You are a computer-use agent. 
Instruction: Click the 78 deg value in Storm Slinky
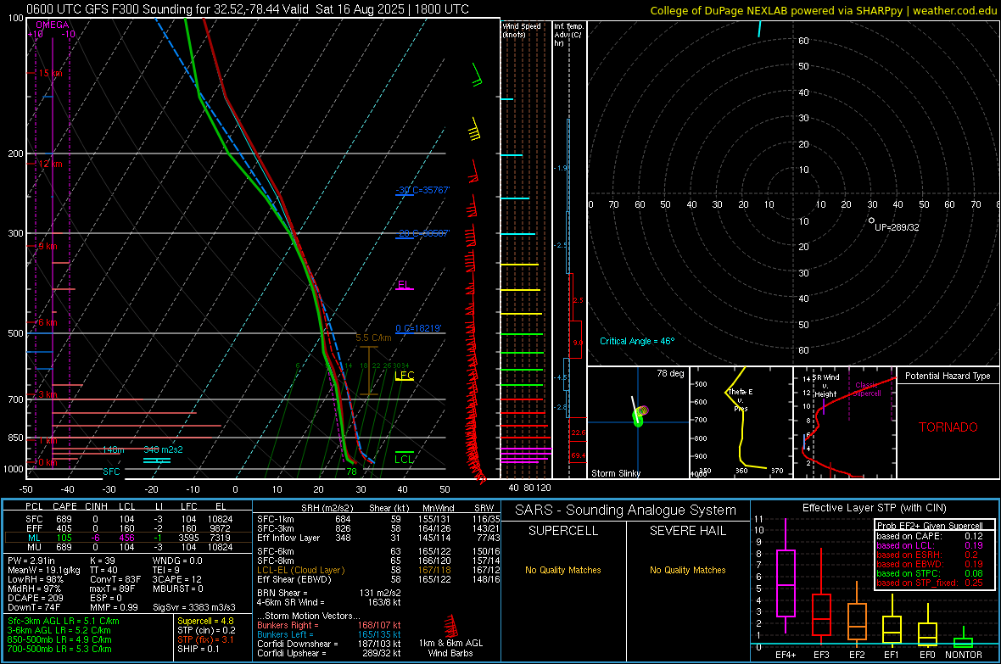670,373
